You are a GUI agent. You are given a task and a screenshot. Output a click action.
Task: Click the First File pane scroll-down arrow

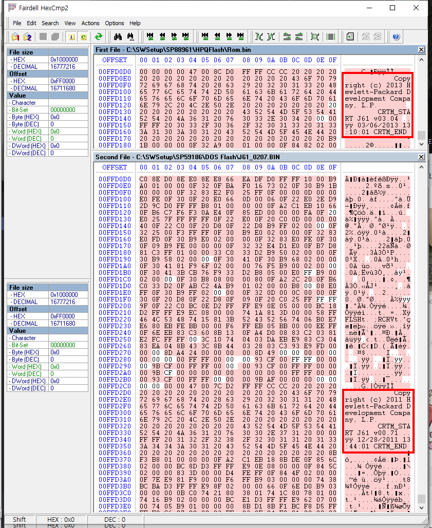[x=421, y=144]
